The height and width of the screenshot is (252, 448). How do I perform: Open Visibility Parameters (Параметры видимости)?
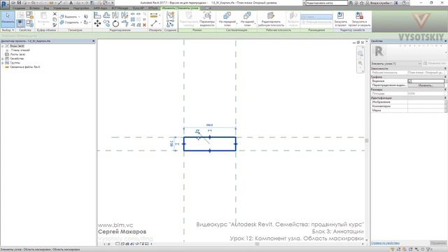click(207, 19)
